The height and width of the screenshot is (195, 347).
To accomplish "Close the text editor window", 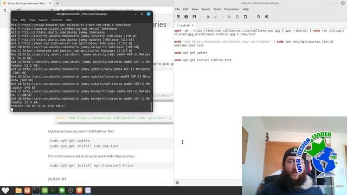I will (343, 3).
